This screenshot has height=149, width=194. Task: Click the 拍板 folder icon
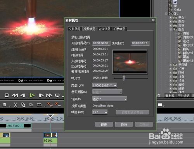click(175, 81)
